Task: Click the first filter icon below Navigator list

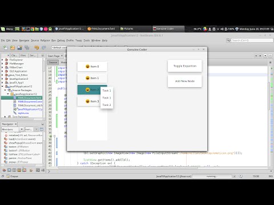Action: pos(4,170)
